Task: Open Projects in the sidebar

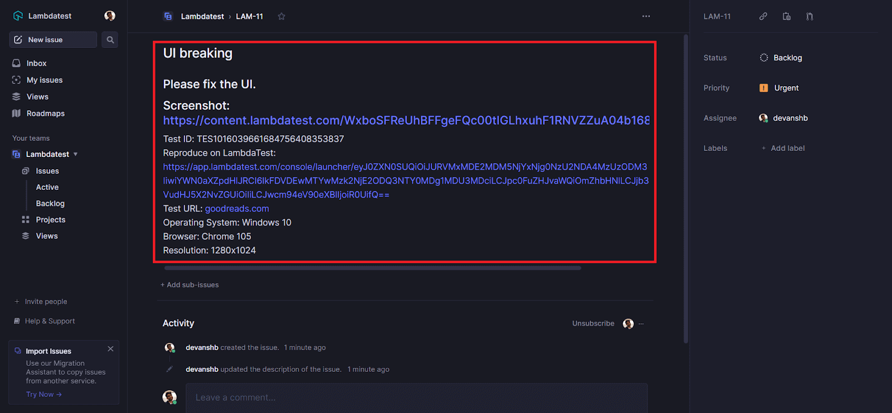Action: click(x=50, y=219)
